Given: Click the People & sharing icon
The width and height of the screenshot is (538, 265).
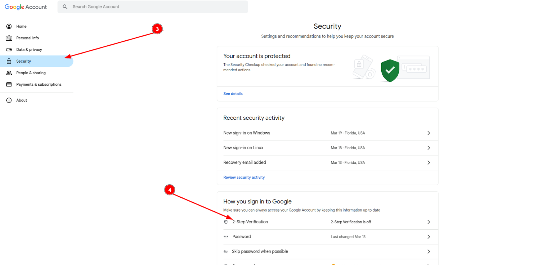Looking at the screenshot, I should pyautogui.click(x=9, y=73).
